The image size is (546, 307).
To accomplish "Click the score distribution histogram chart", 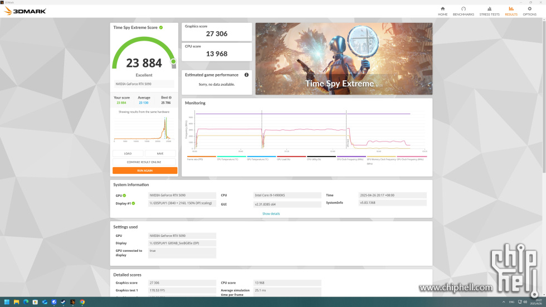I will click(144, 129).
